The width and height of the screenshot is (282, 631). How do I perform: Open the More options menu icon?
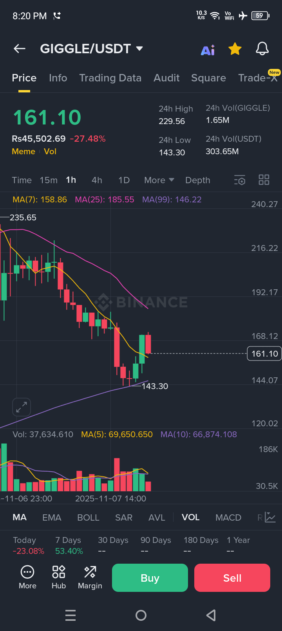(27, 577)
